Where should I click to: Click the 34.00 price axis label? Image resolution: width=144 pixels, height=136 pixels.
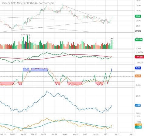pyautogui.click(x=138, y=10)
